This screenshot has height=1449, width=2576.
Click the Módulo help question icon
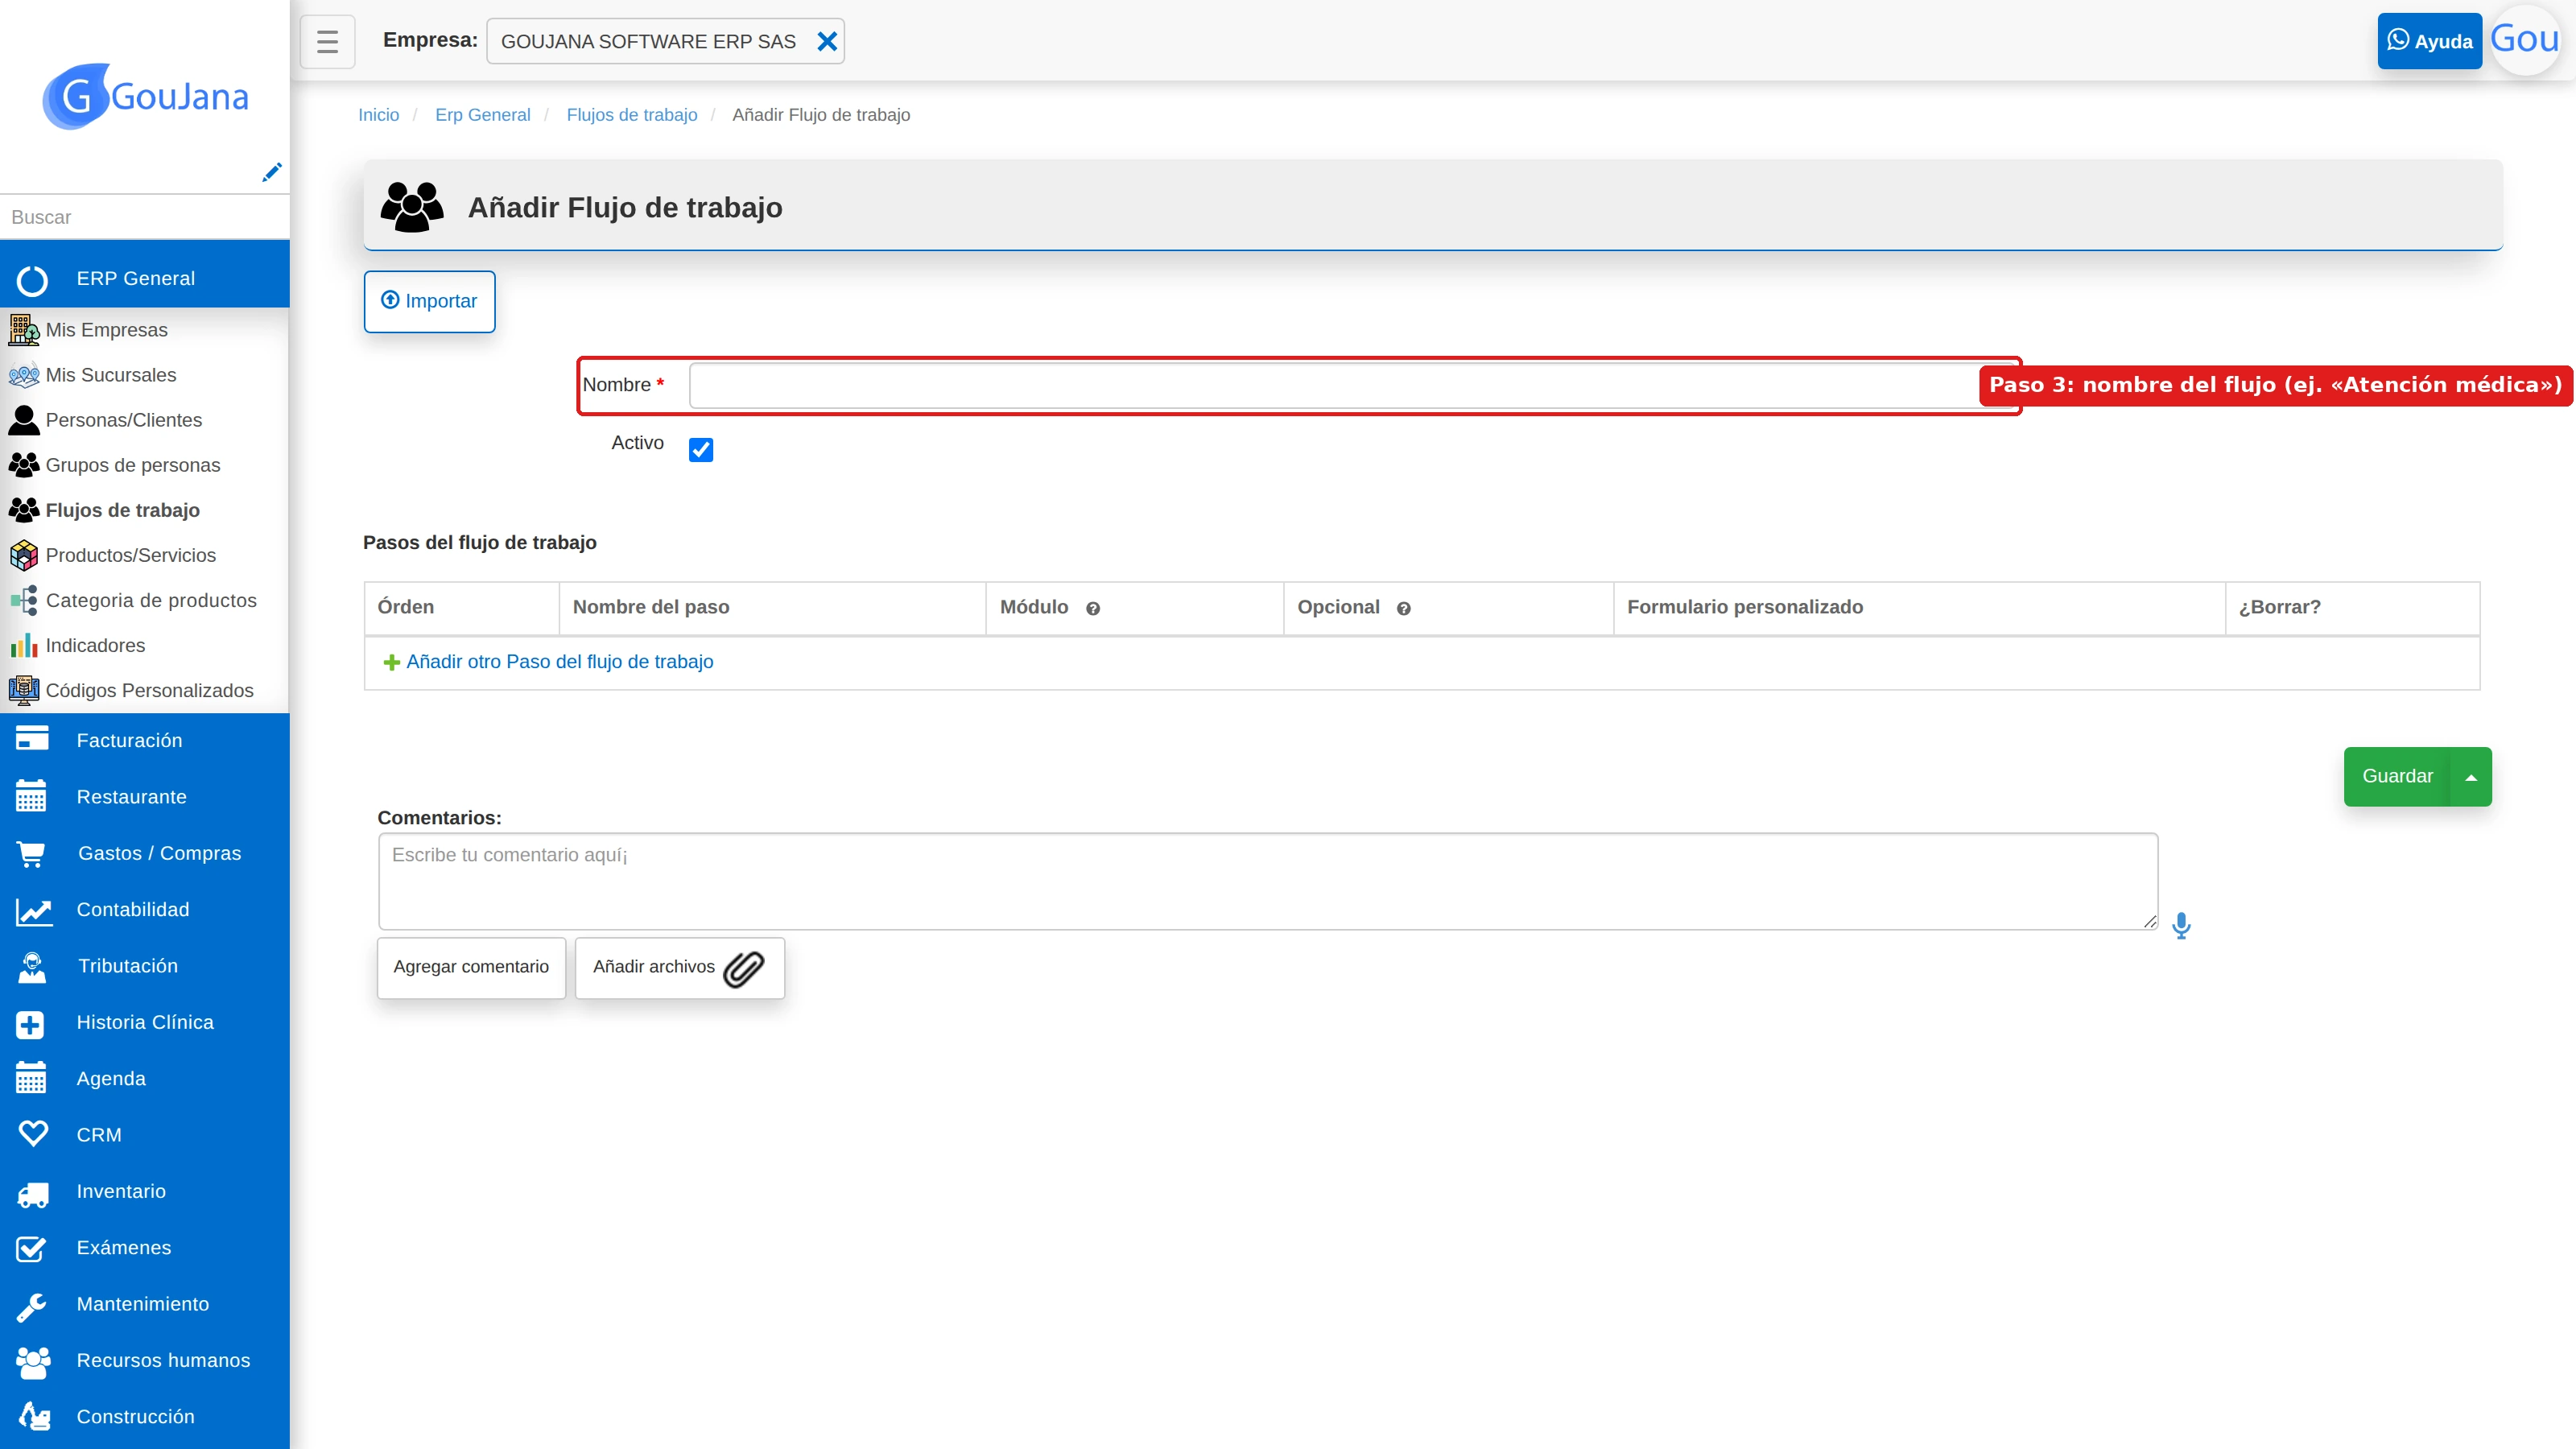[x=1093, y=608]
